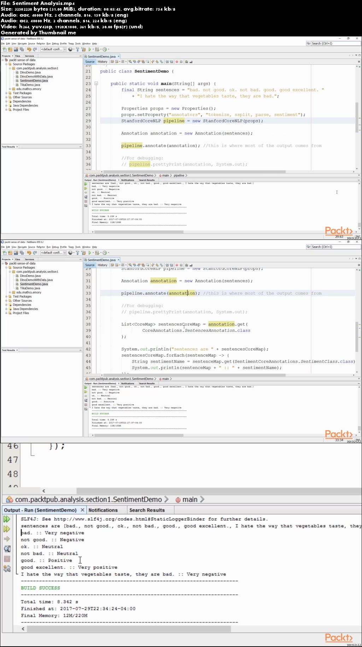Select SentimentDemo.java editor tab in top window
This screenshot has height=647, width=362.
click(102, 56)
